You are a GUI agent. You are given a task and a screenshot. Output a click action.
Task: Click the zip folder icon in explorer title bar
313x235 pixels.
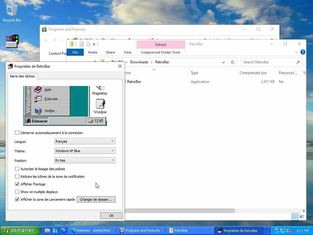tap(72, 44)
